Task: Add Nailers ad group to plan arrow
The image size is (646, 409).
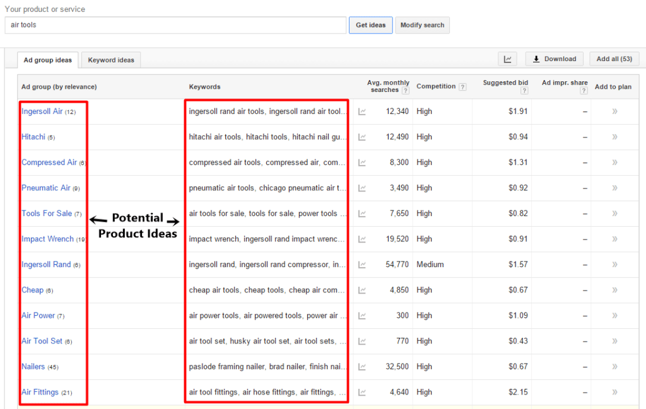Action: (x=614, y=367)
